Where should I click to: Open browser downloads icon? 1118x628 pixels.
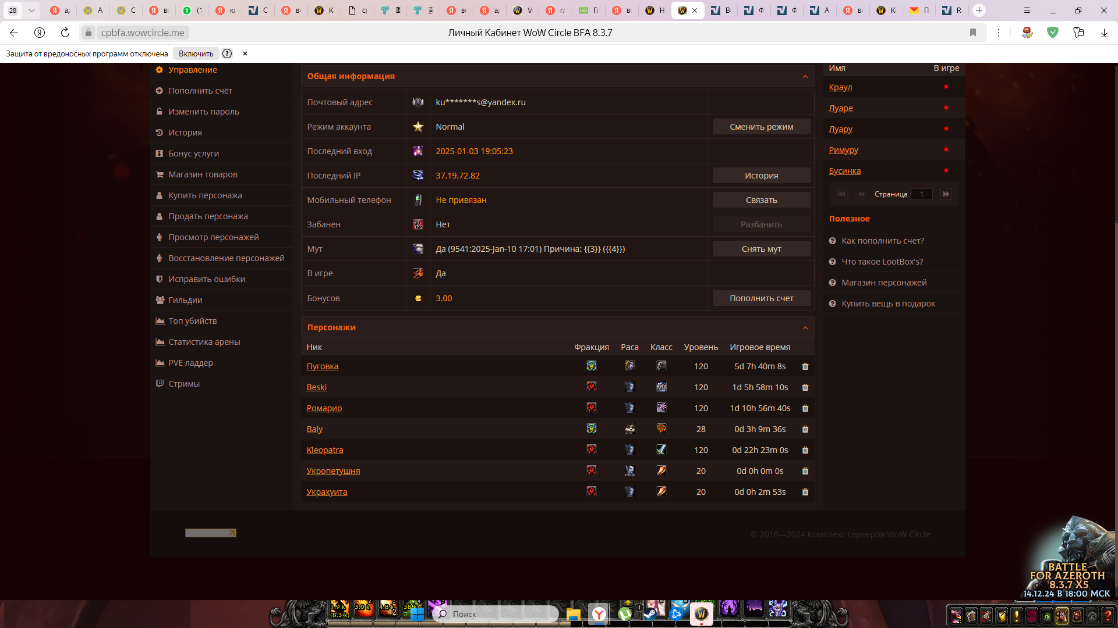tap(1104, 33)
